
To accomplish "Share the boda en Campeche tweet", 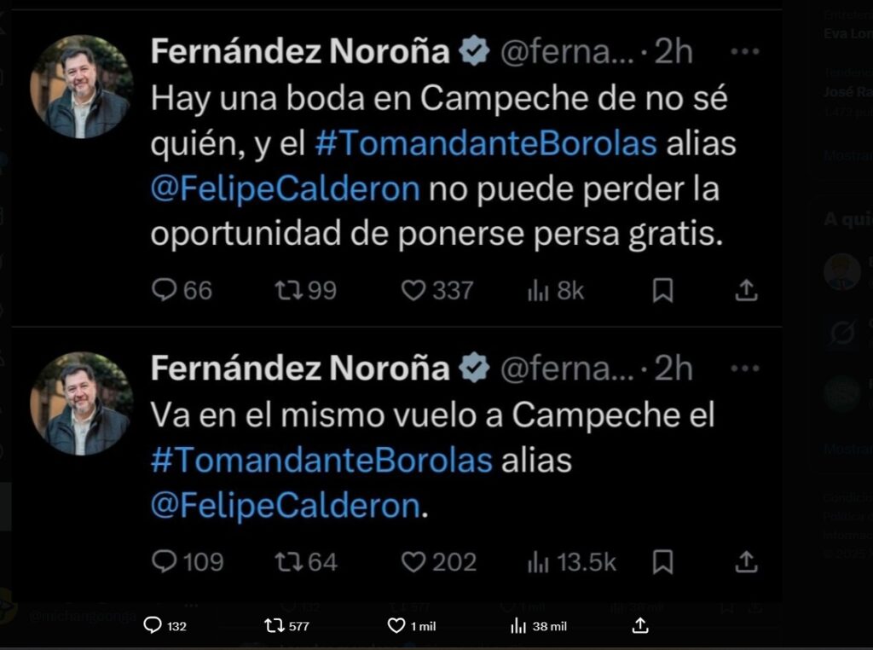I will (x=746, y=291).
